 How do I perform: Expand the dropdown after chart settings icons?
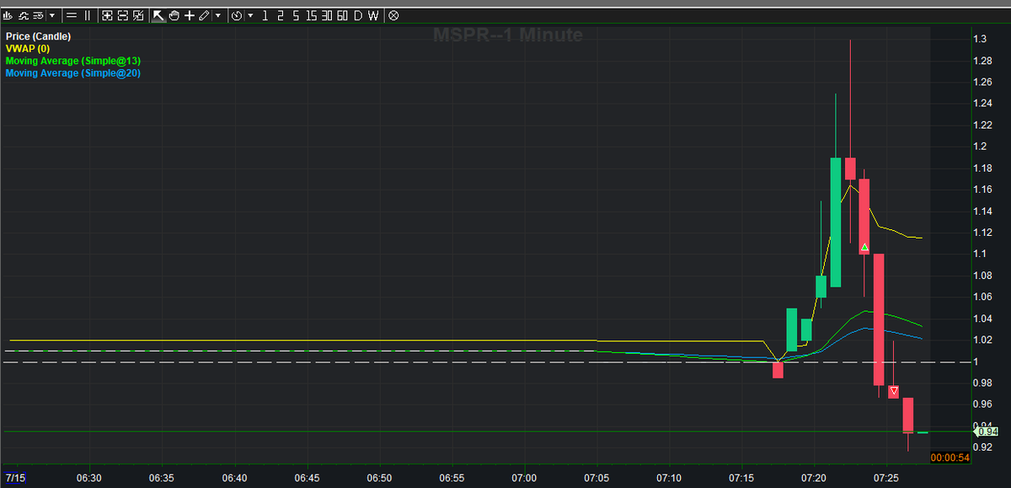[52, 15]
